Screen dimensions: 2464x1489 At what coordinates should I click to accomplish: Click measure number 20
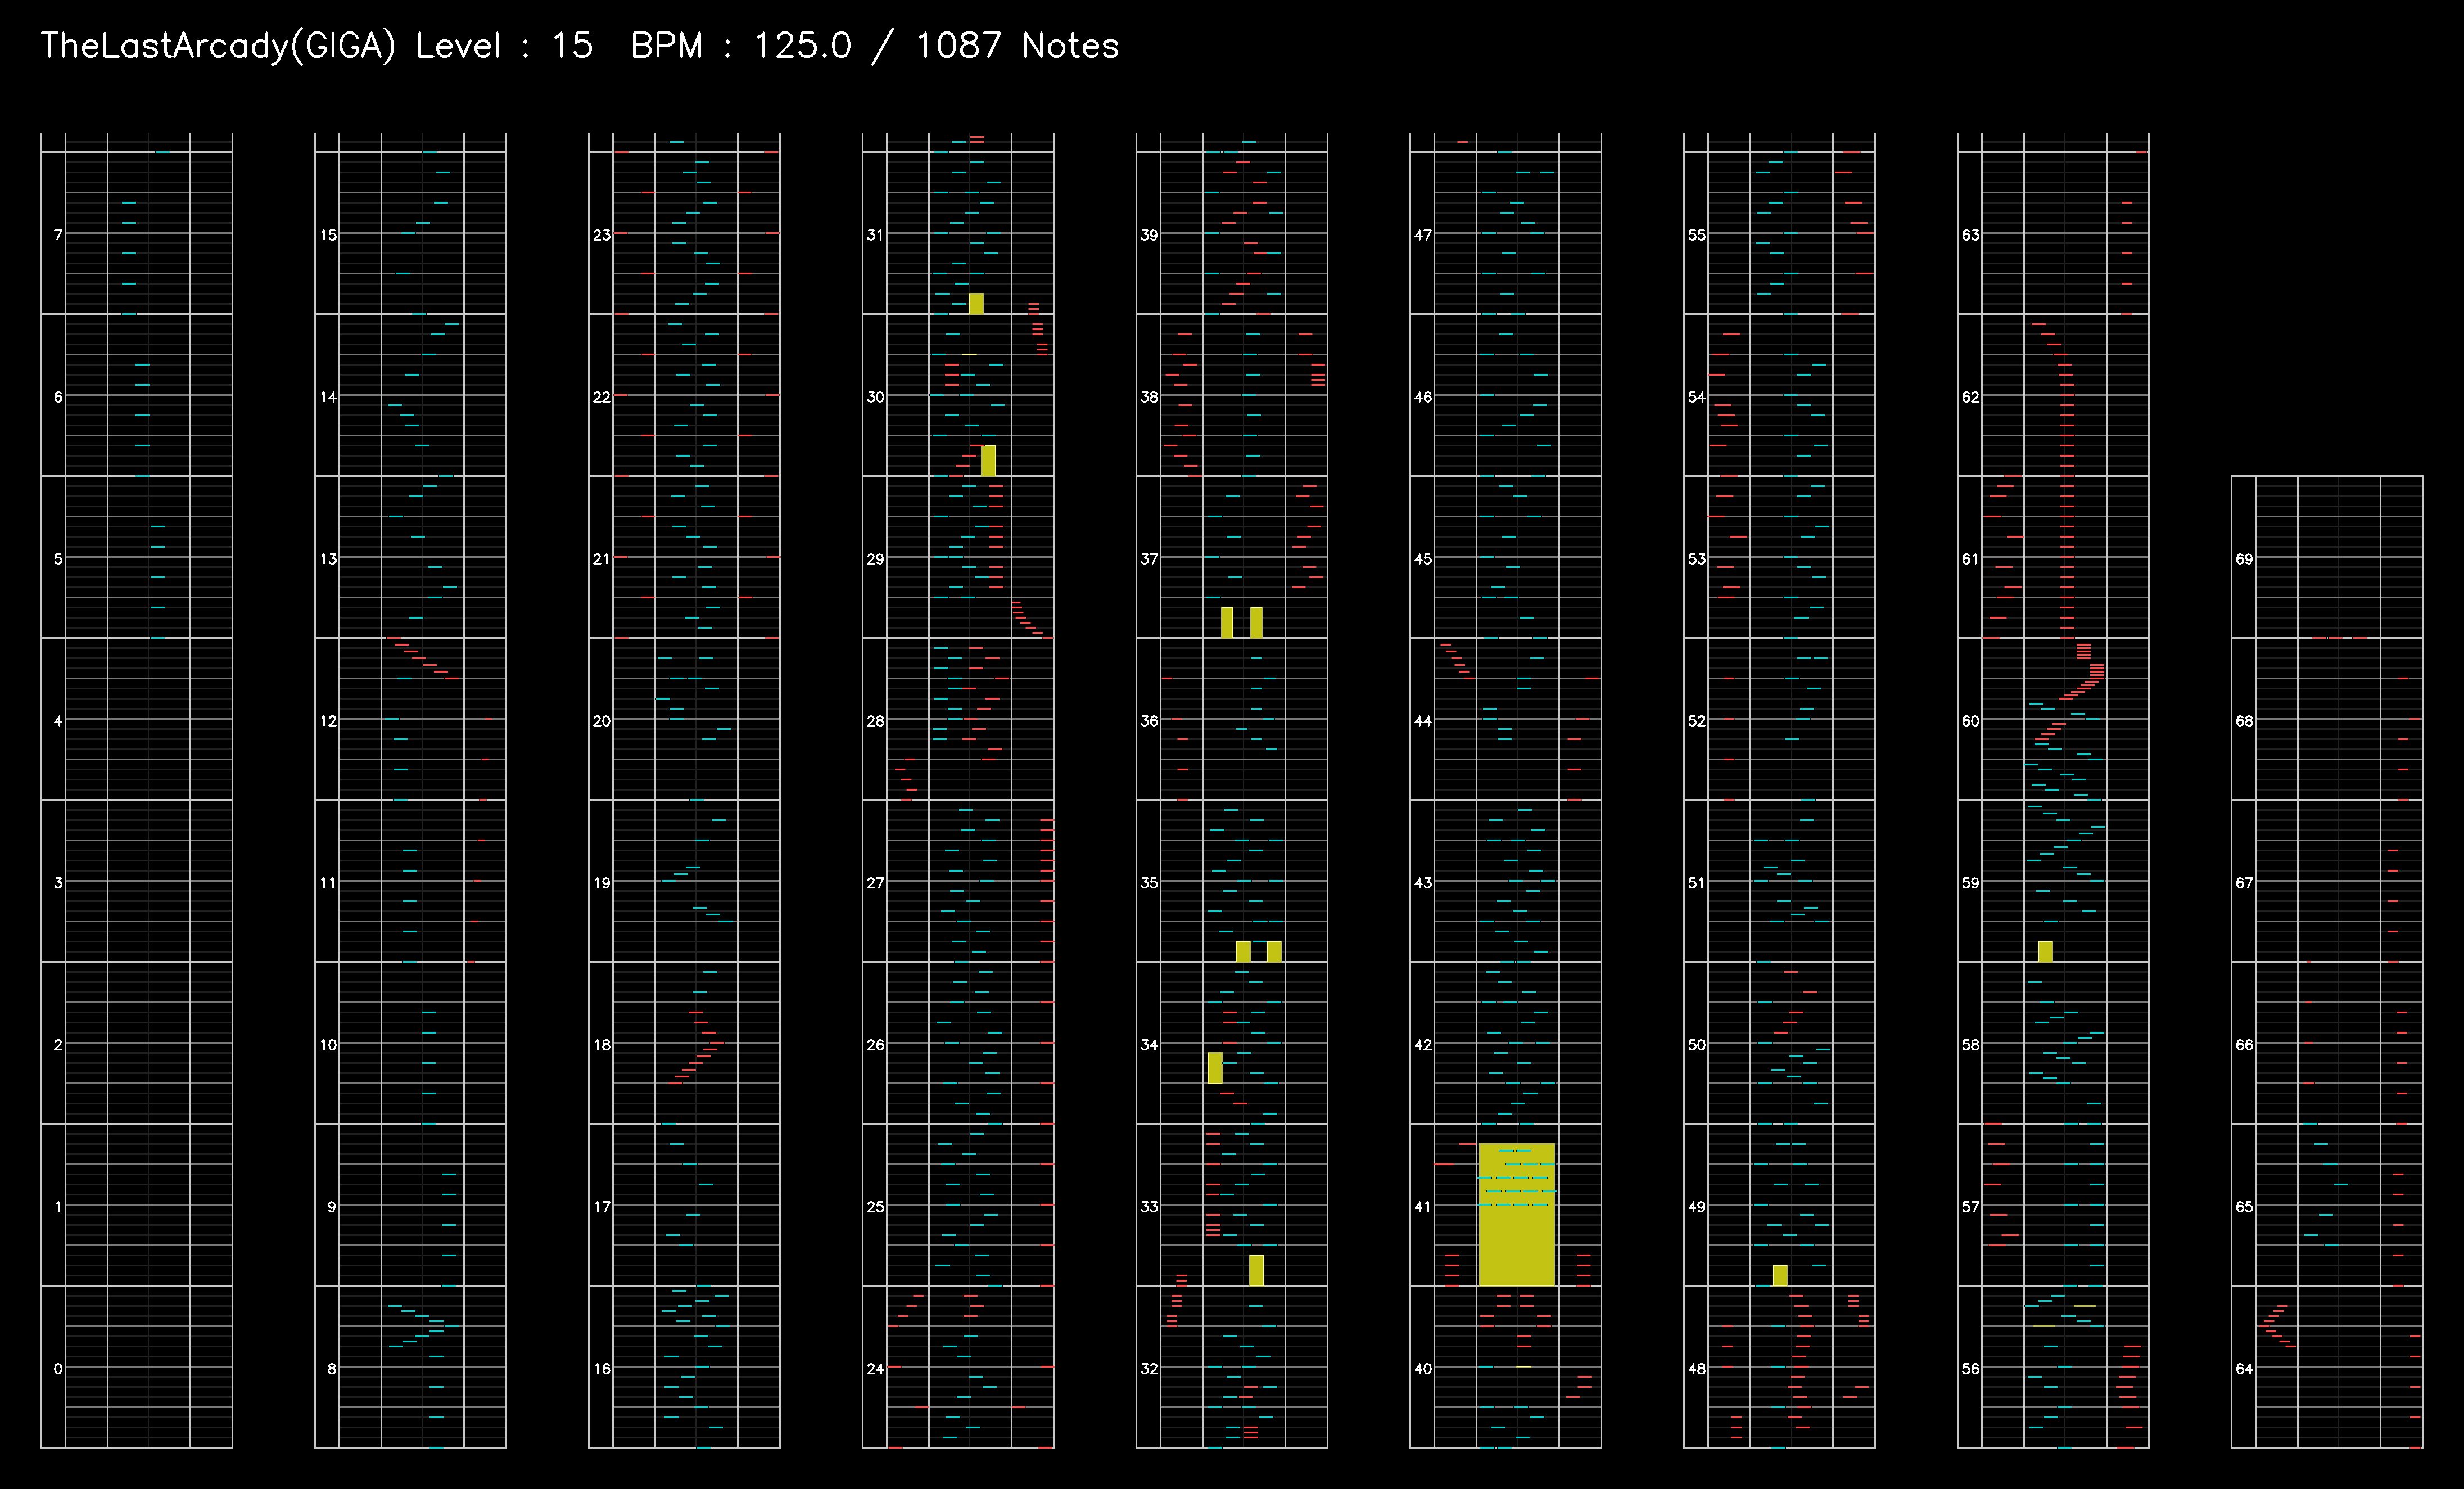tap(602, 720)
